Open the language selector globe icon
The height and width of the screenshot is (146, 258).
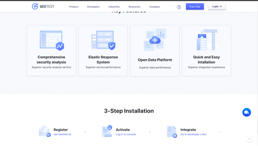coord(179,7)
